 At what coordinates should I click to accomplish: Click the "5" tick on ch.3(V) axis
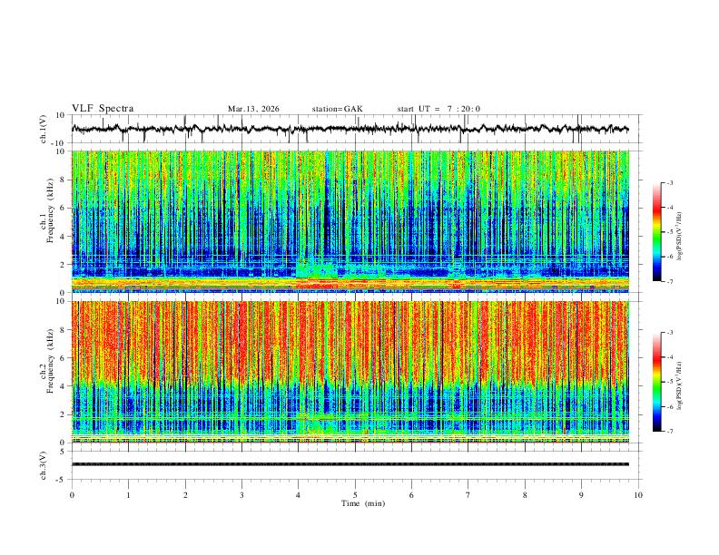[x=64, y=452]
